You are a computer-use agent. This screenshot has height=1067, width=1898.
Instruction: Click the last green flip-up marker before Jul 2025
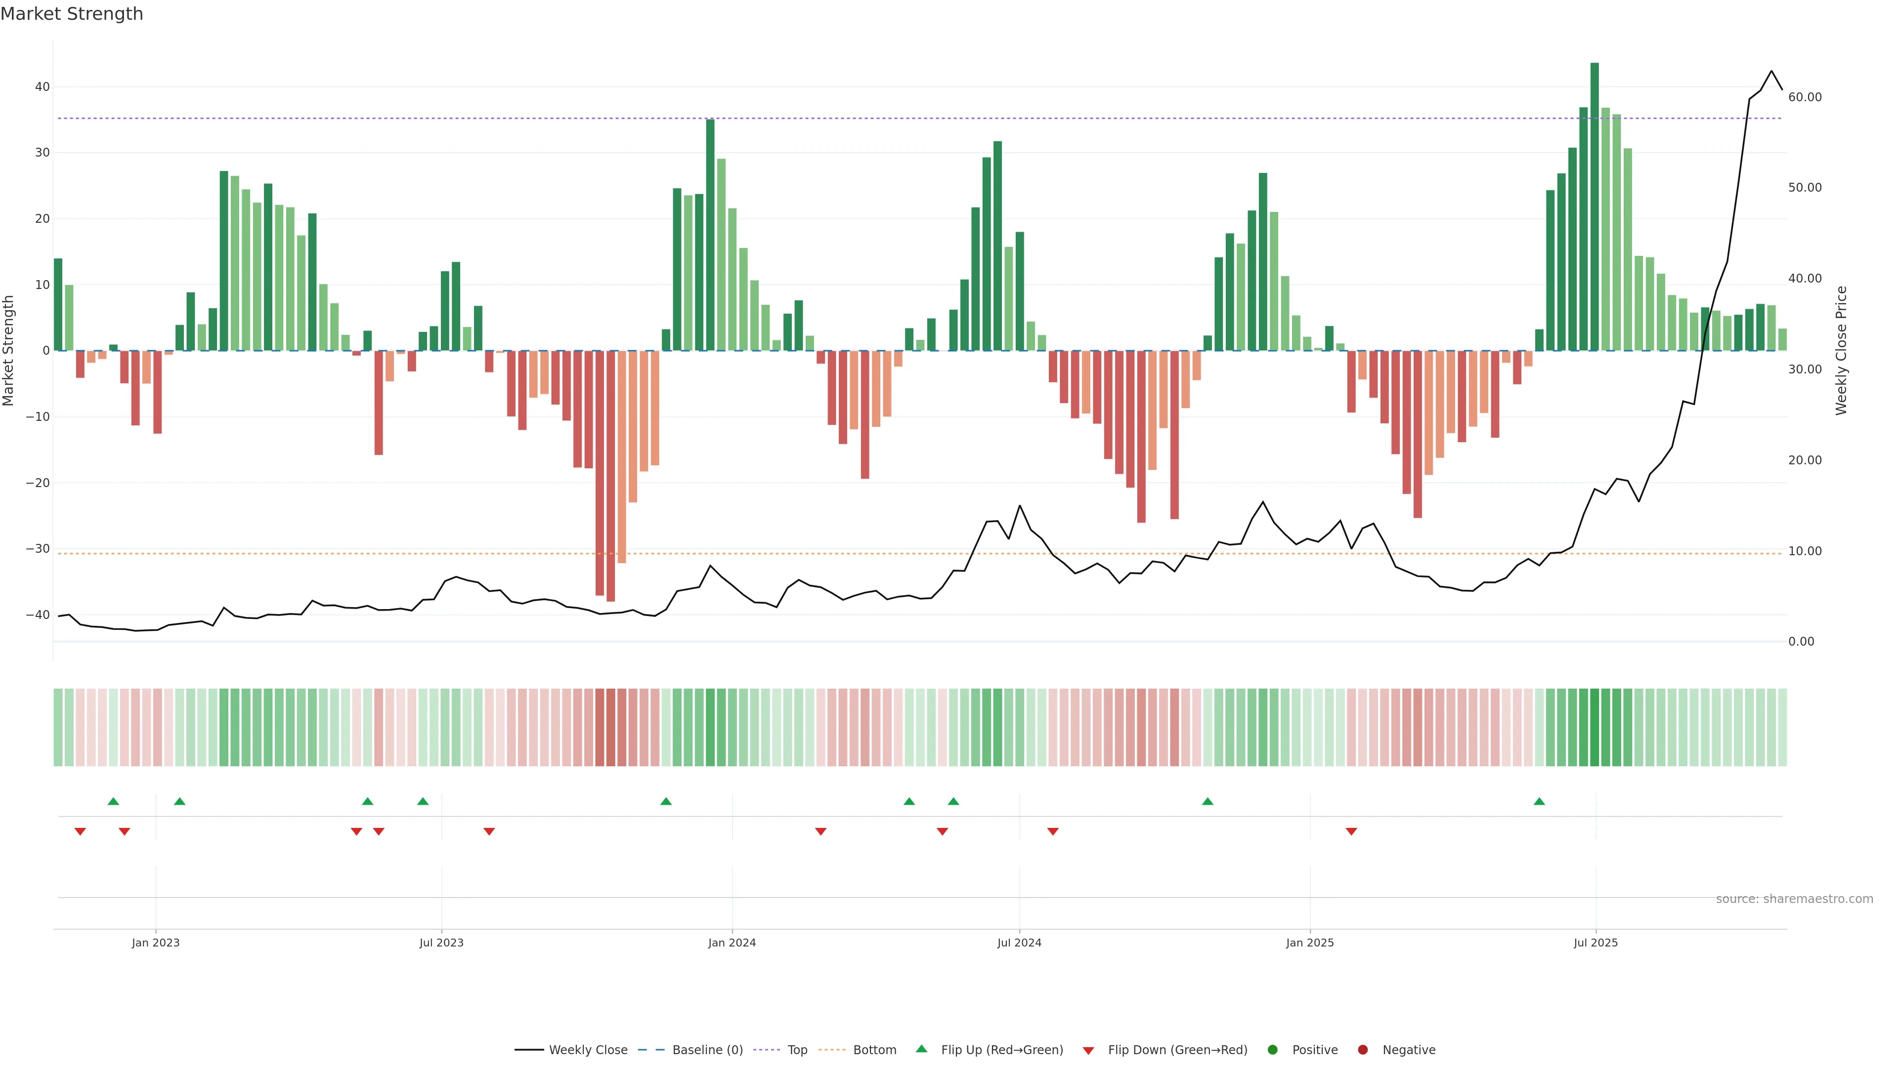pos(1539,801)
